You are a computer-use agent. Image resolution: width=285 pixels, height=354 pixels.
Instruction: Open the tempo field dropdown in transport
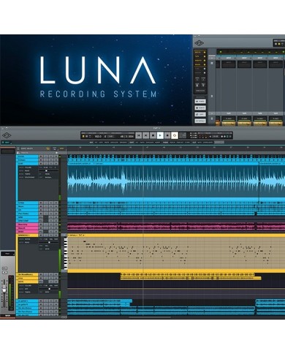(x=98, y=136)
